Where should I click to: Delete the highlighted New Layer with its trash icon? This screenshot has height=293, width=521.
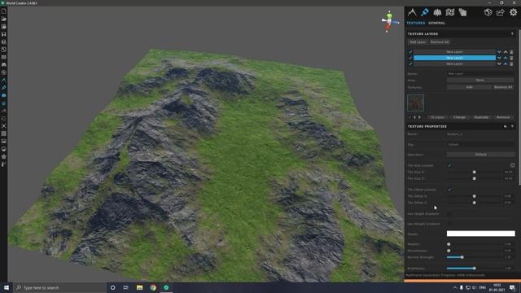point(511,58)
